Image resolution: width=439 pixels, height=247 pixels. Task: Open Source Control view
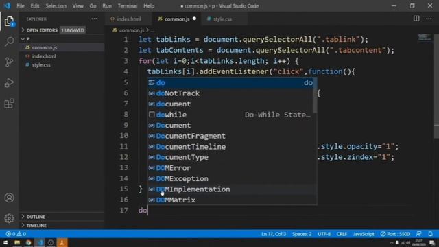(9, 62)
